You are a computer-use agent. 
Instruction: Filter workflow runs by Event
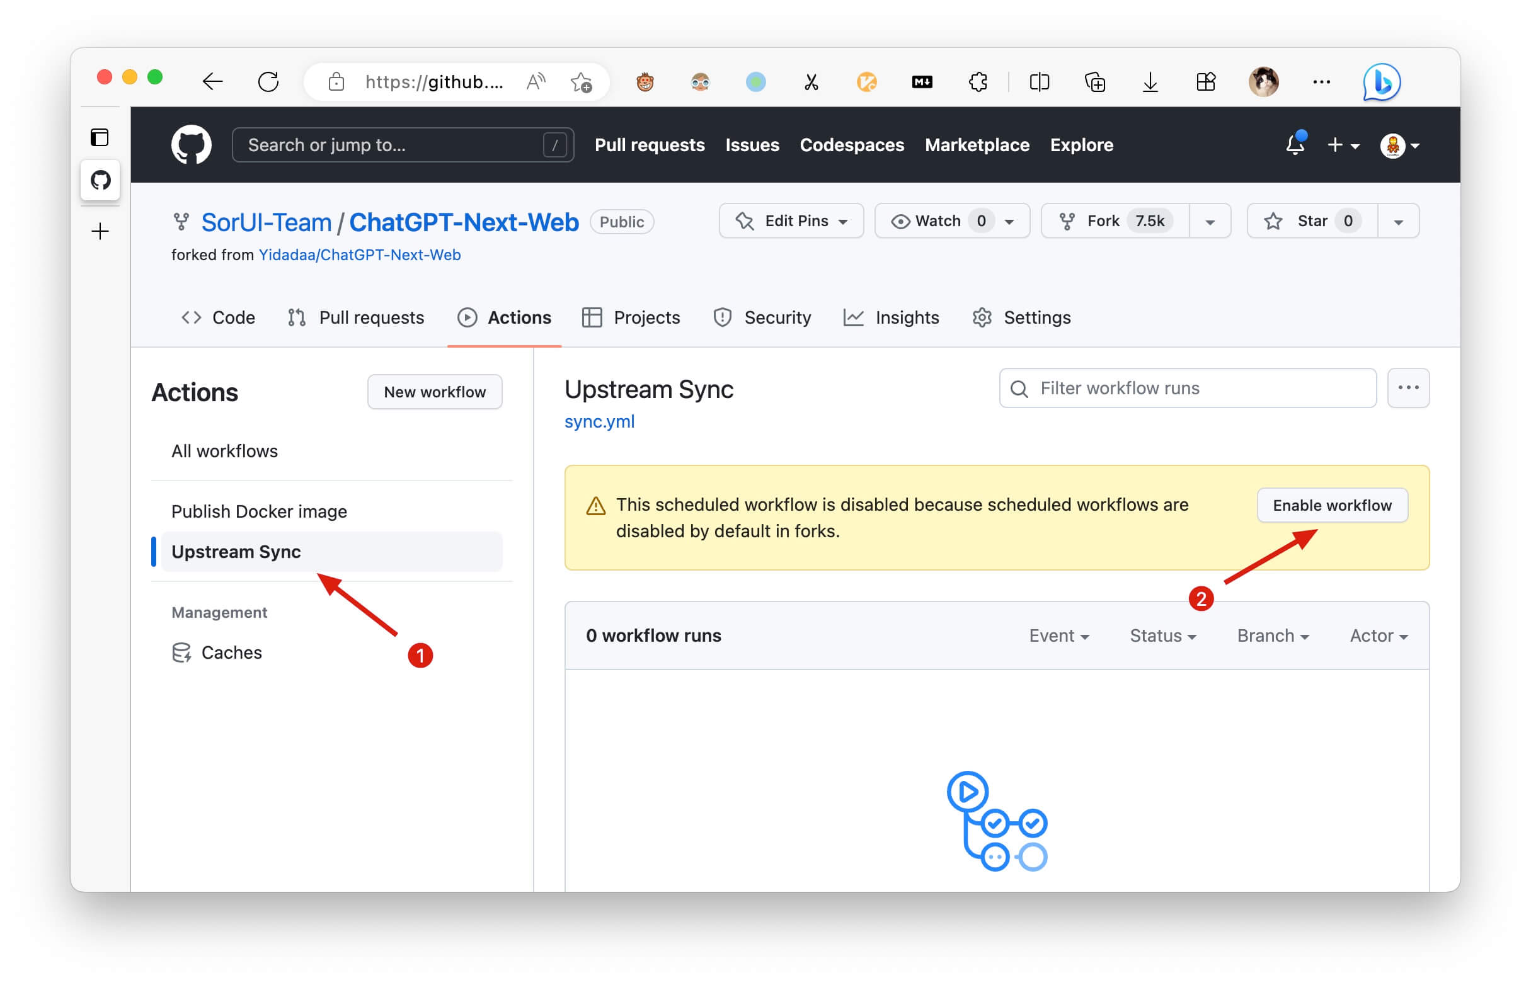pos(1057,637)
